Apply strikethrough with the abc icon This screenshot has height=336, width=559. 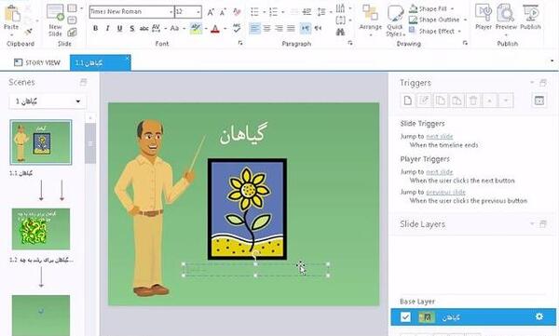143,29
